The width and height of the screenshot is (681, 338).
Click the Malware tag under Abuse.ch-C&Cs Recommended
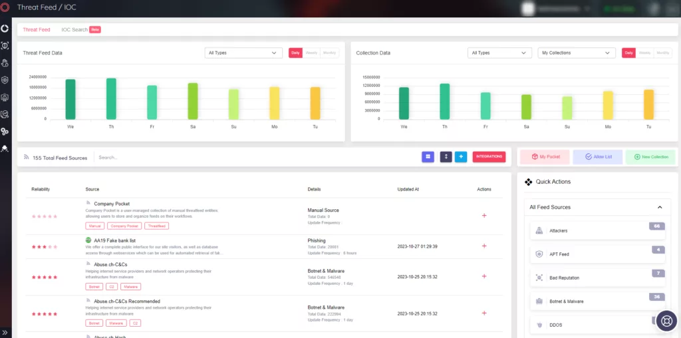pos(116,323)
